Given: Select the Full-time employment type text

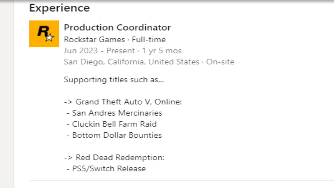Looking at the screenshot, I should [x=149, y=40].
